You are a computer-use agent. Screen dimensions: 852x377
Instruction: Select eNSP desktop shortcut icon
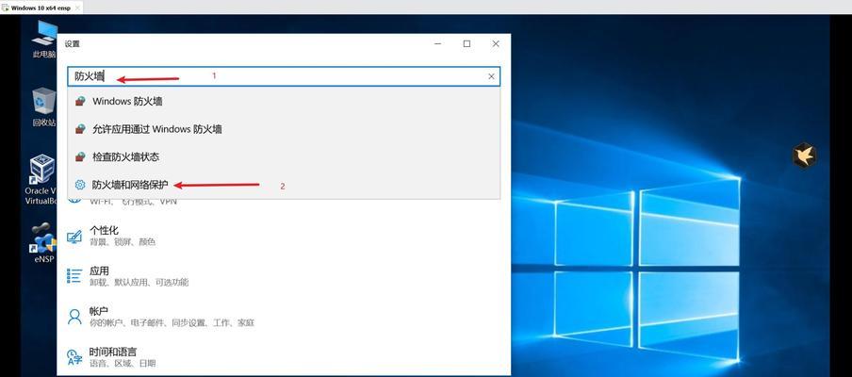[43, 243]
